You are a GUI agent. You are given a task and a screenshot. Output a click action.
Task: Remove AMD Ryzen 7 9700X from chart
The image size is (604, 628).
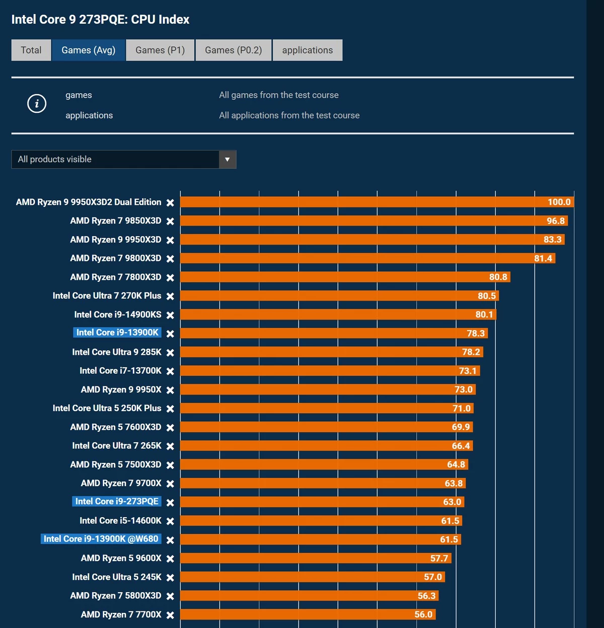[170, 484]
